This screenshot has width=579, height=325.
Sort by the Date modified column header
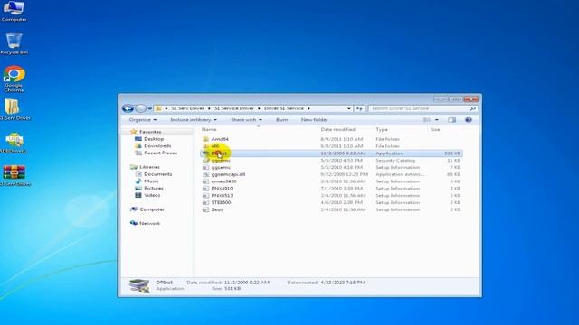pyautogui.click(x=337, y=129)
